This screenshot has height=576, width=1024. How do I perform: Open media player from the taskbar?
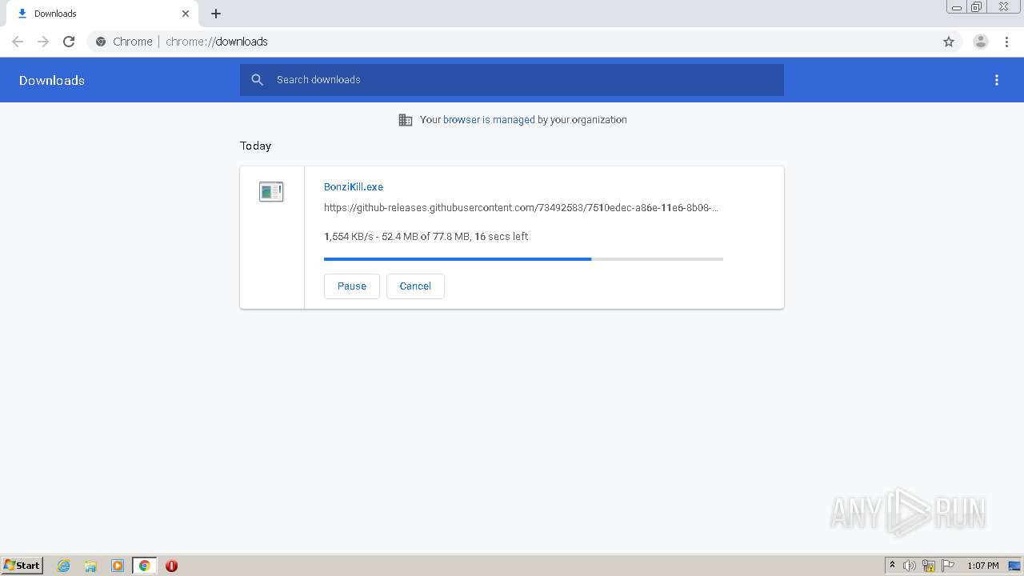point(118,566)
